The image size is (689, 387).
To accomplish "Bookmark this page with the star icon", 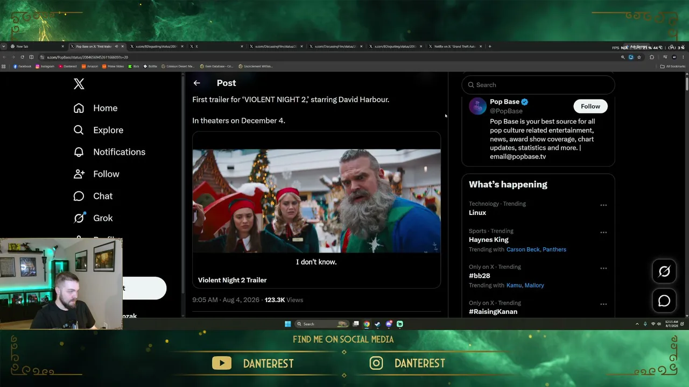I will [x=639, y=57].
